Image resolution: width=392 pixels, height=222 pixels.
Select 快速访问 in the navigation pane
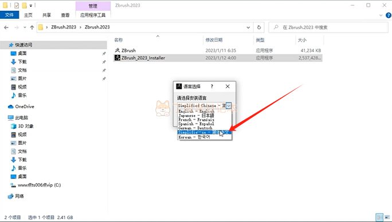[23, 45]
